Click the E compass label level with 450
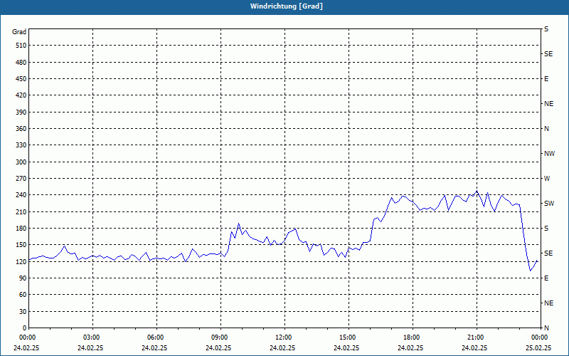569x356 pixels. pos(546,79)
